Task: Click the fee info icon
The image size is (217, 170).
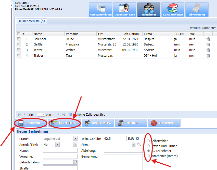Action: point(137,138)
